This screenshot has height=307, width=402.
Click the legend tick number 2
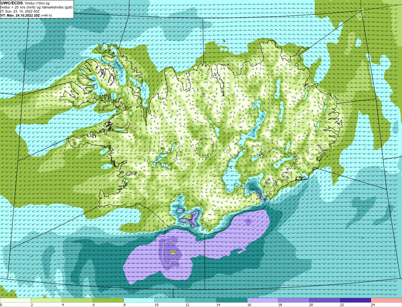point(32,305)
